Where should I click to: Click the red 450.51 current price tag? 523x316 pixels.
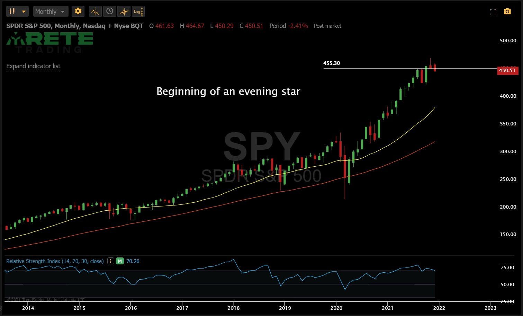507,70
